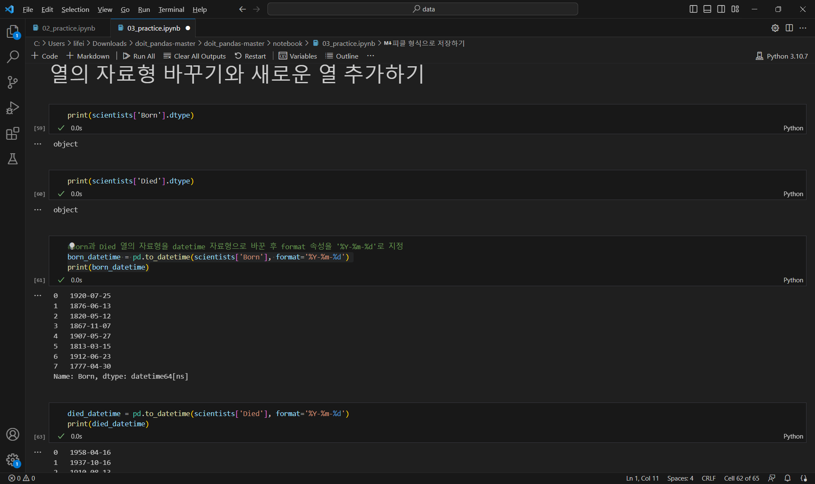Open the Source Control view
Viewport: 815px width, 484px height.
(13, 82)
